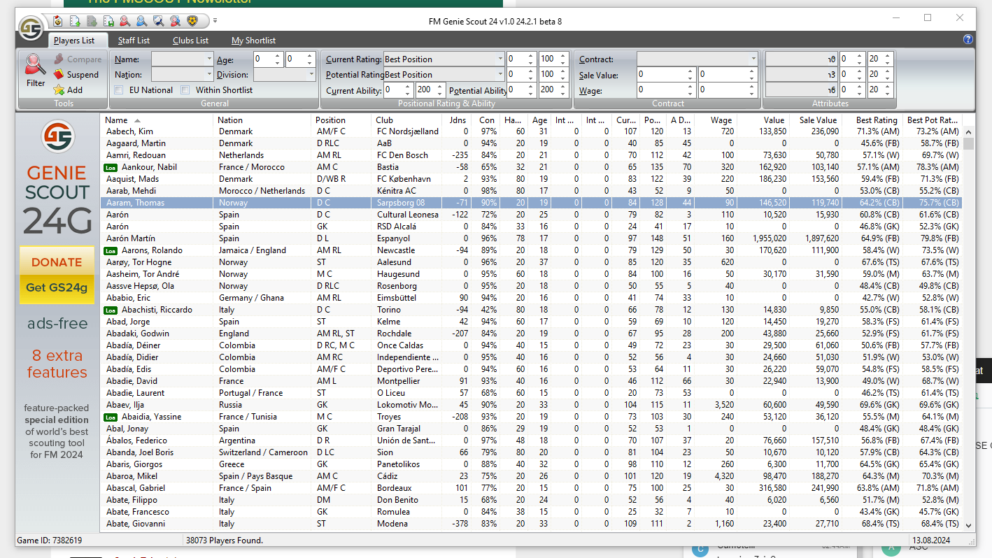Click the red and yellow card Suspend icon
The width and height of the screenshot is (992, 558).
(59, 75)
